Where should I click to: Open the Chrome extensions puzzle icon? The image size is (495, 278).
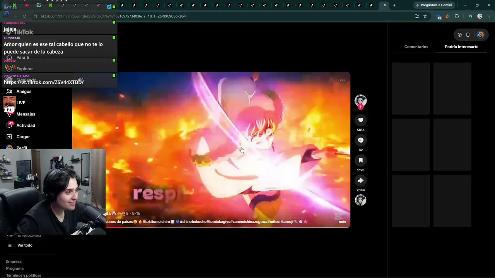click(x=457, y=16)
